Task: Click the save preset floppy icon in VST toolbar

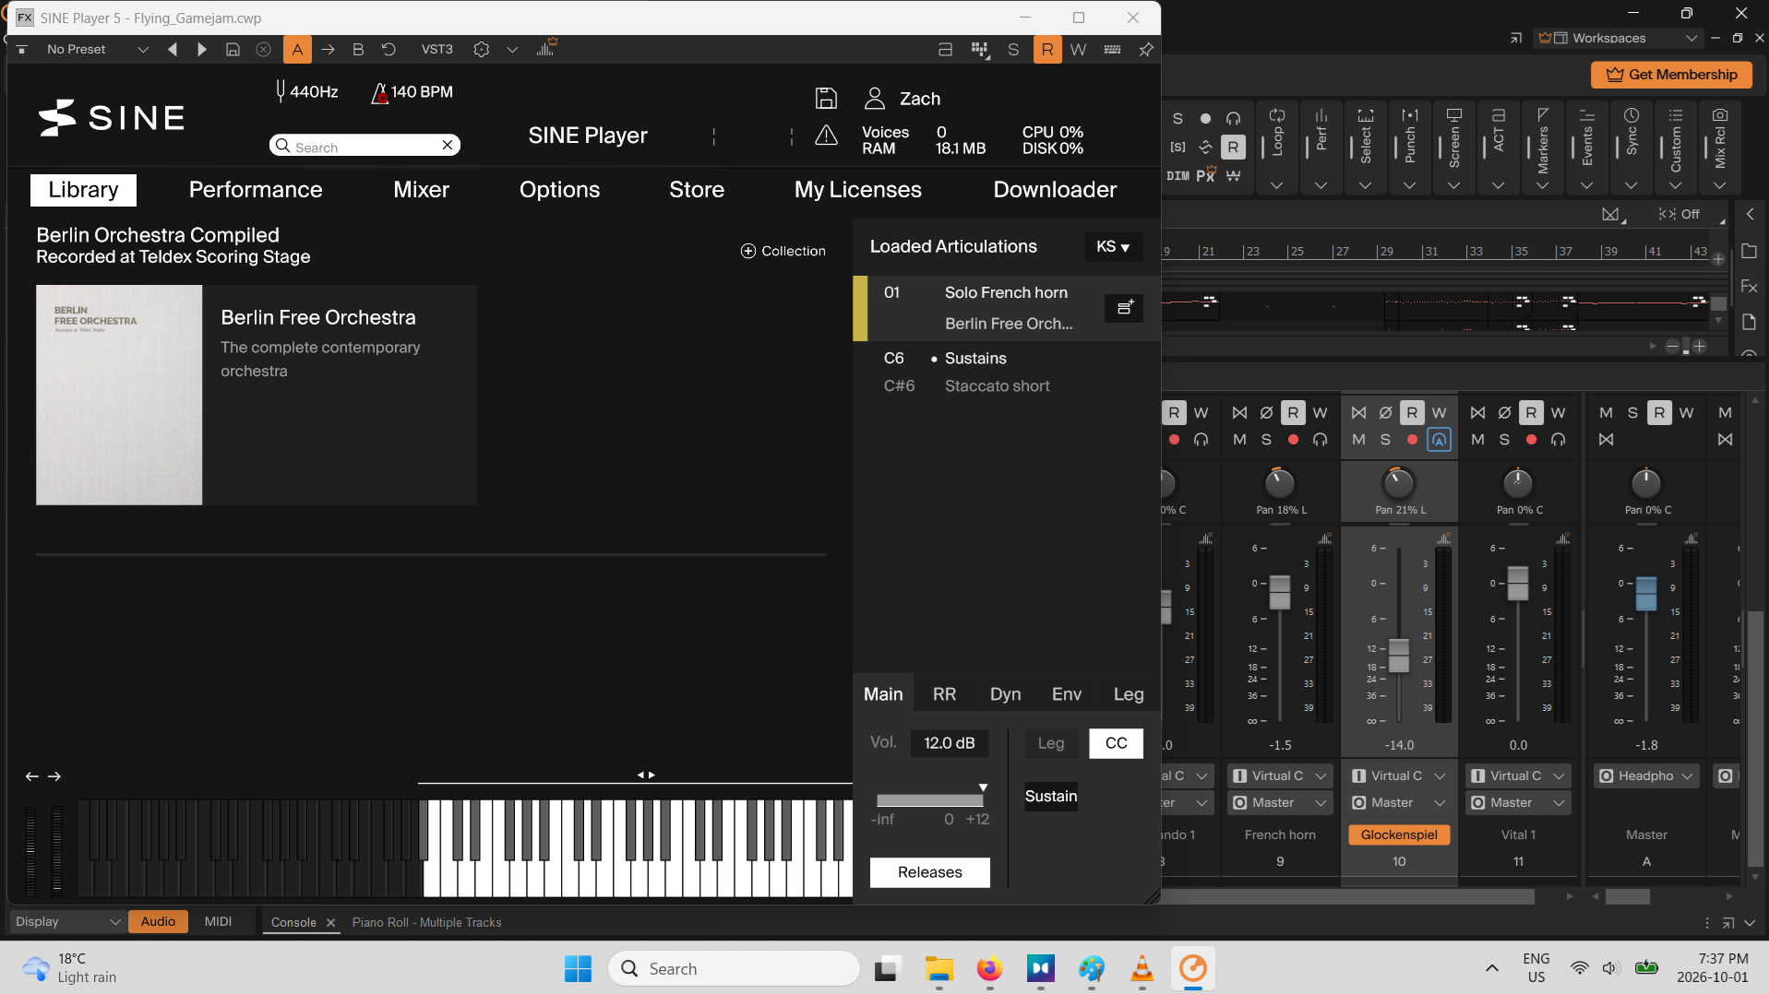Action: (x=233, y=50)
